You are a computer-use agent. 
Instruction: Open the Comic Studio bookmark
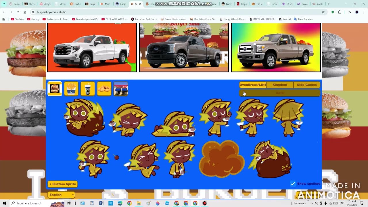(x=174, y=19)
